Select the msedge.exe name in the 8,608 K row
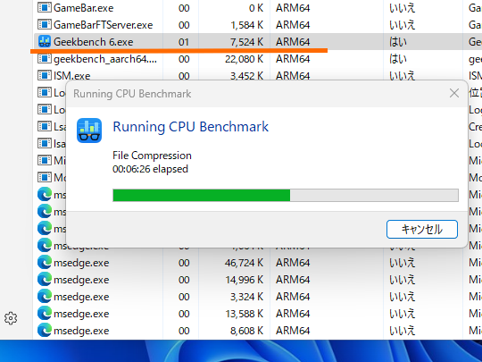The width and height of the screenshot is (482, 362). pos(81,331)
